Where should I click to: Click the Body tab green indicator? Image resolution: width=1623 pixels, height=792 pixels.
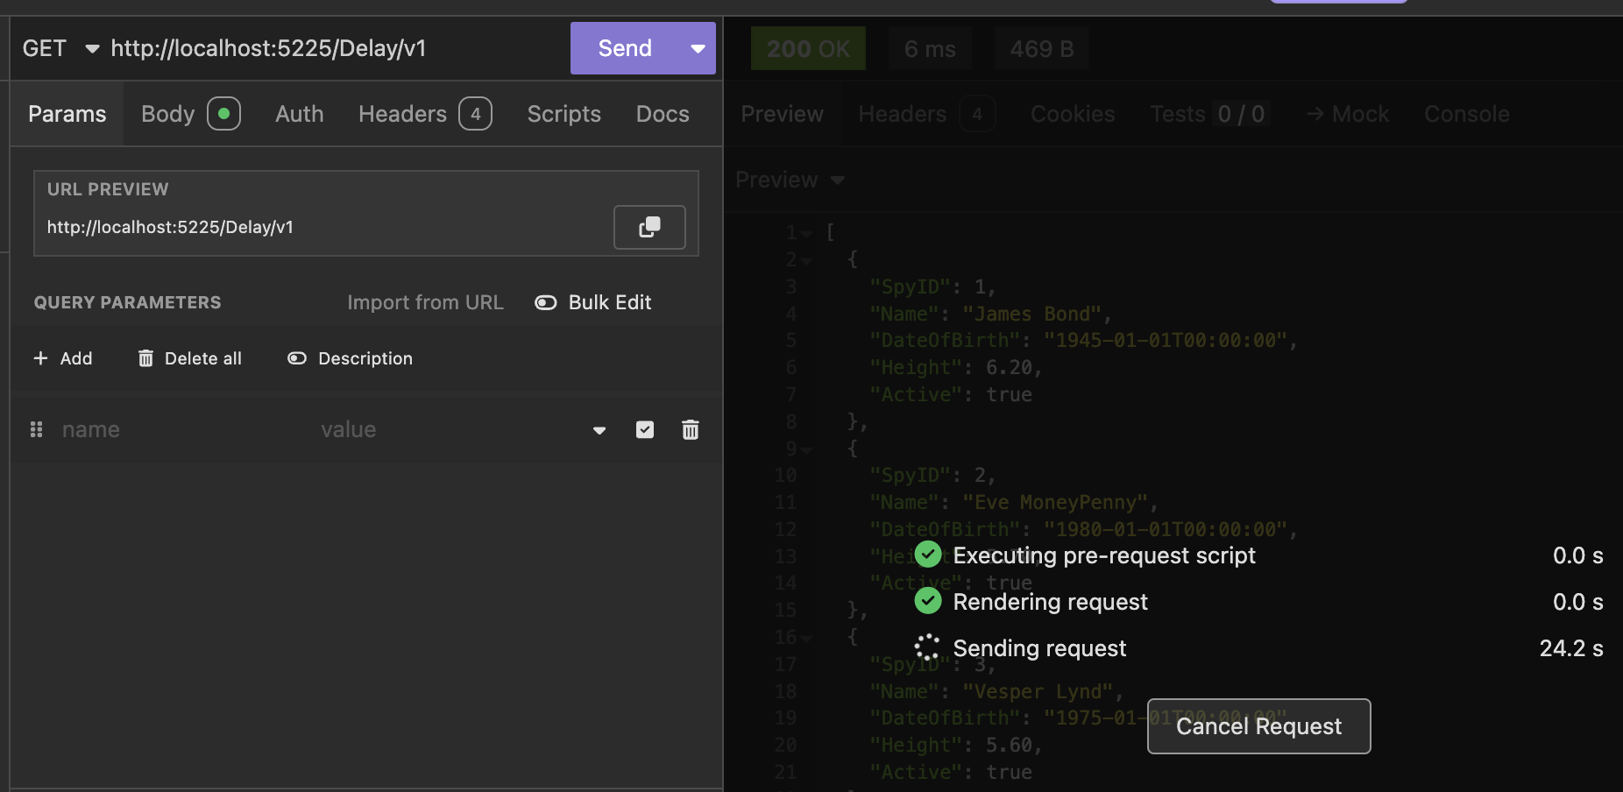[x=223, y=114]
